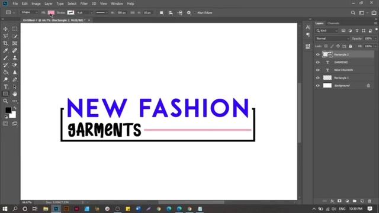379x213 pixels.
Task: Hide the Rectangle 1 layer
Action: (318, 78)
